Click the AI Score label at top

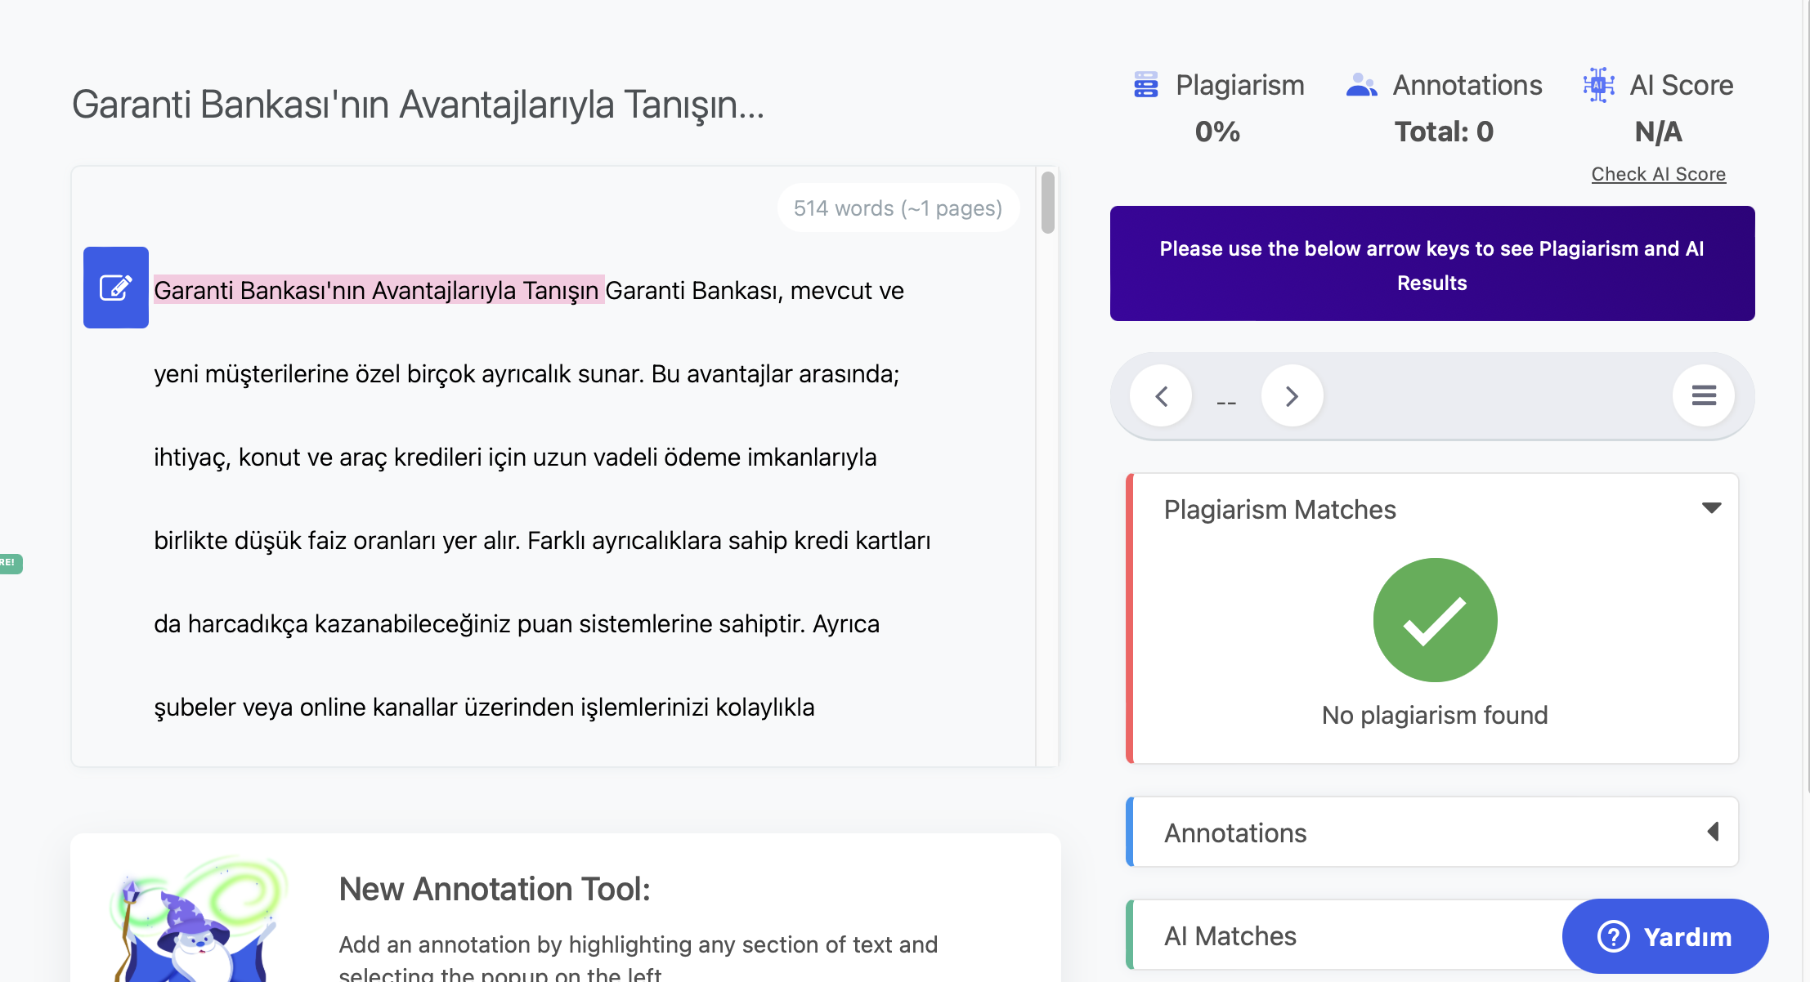1682,85
